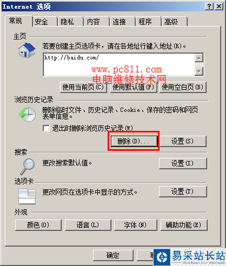Viewport: 226px width, 266px height.
Task: Open the 颜色(O) appearance settings
Action: coord(38,225)
